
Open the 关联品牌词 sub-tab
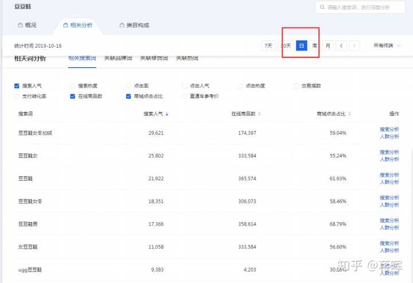tap(118, 58)
